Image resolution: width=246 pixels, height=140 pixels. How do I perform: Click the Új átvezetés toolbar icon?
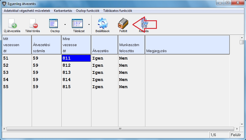12,24
